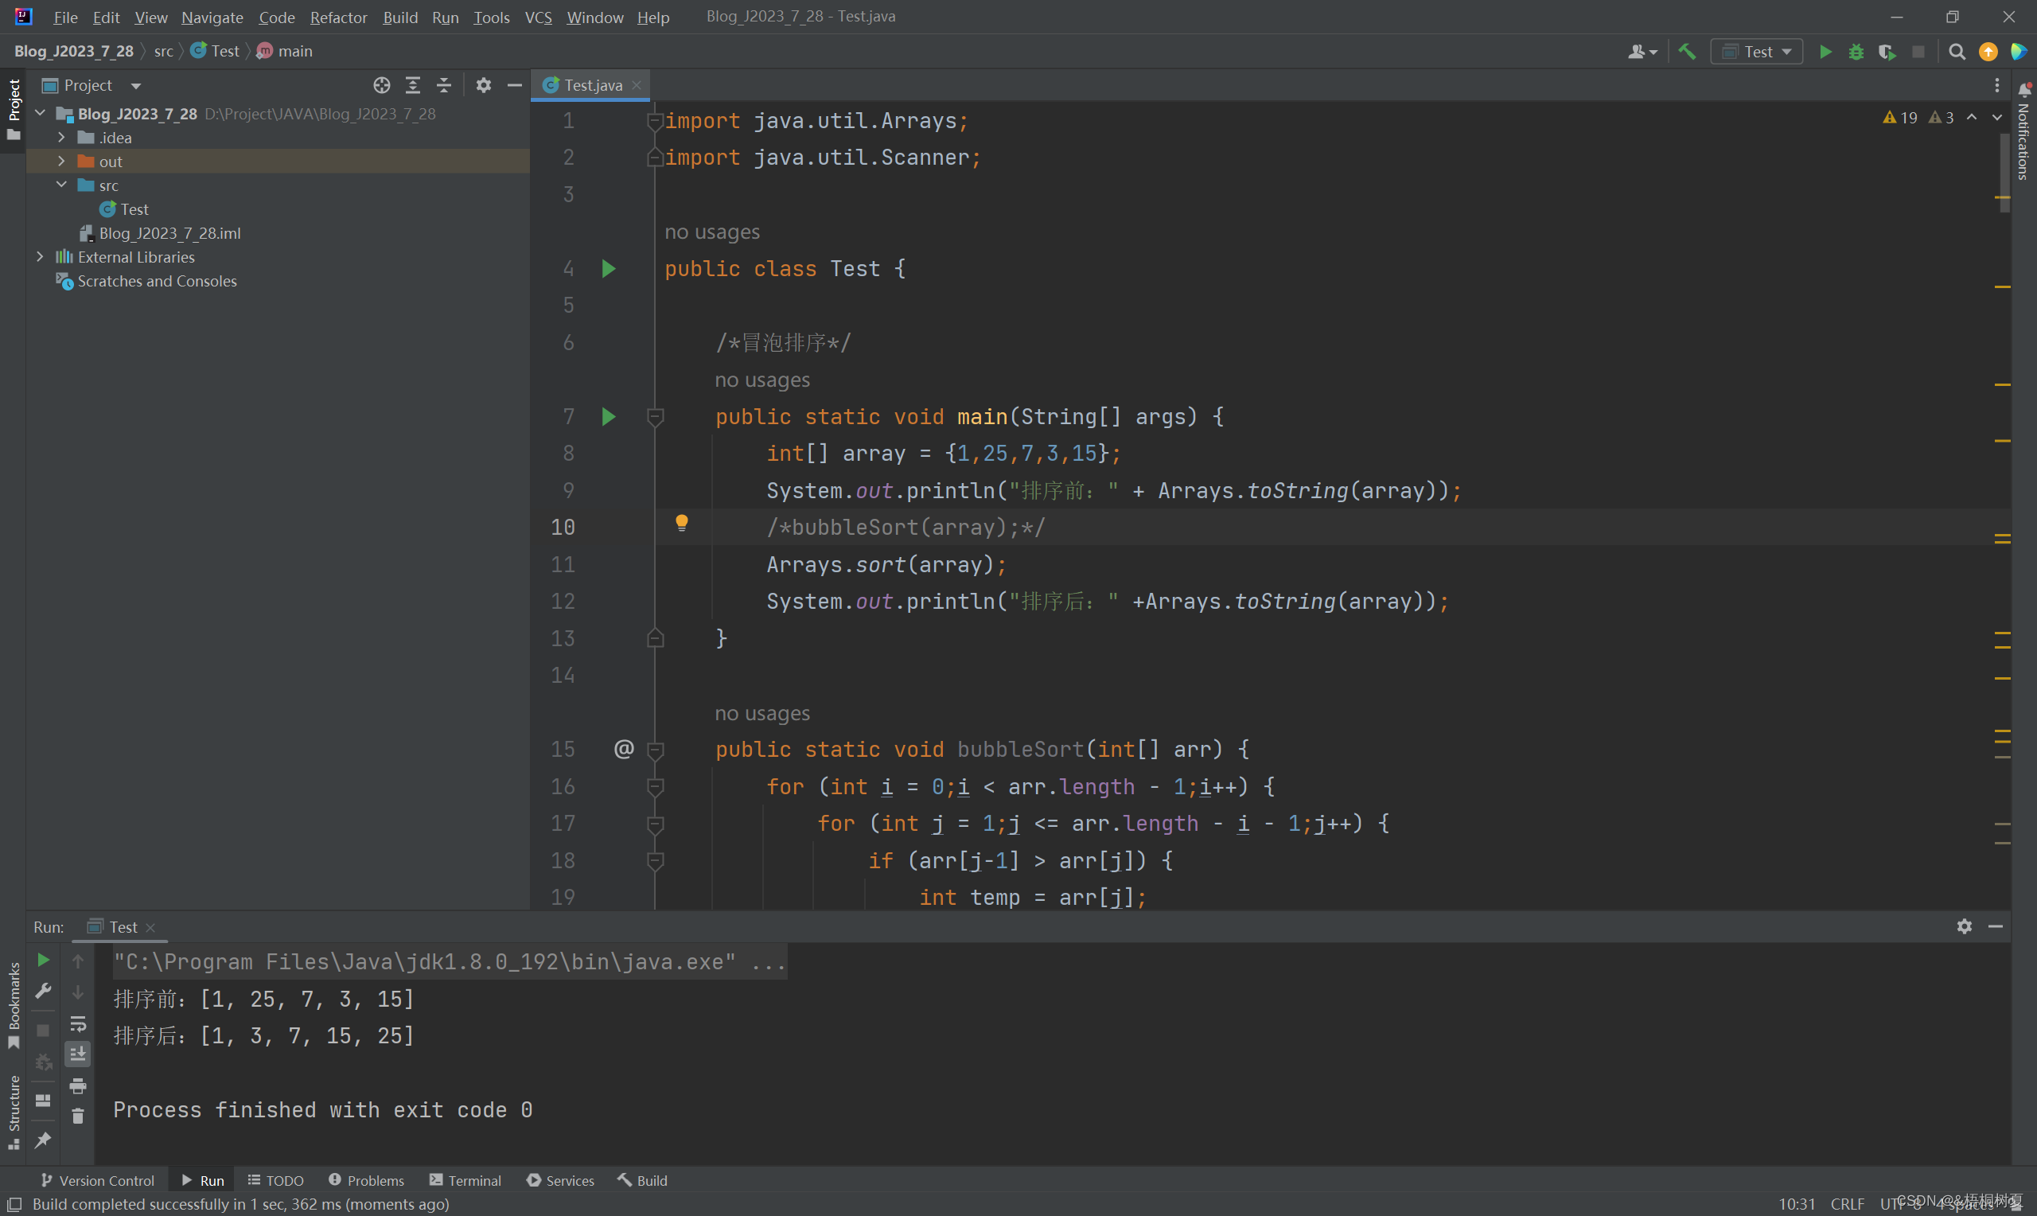Jump to previous highlighted error arrow
The height and width of the screenshot is (1216, 2037).
tap(1972, 117)
